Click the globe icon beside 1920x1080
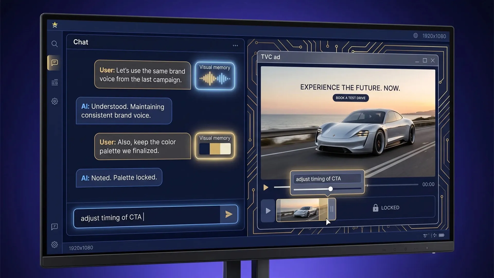494x278 pixels. pyautogui.click(x=416, y=36)
